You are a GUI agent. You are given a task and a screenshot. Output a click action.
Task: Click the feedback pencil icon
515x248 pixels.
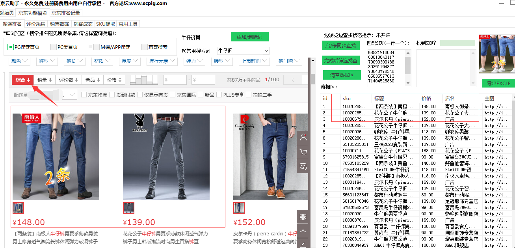tap(303, 244)
